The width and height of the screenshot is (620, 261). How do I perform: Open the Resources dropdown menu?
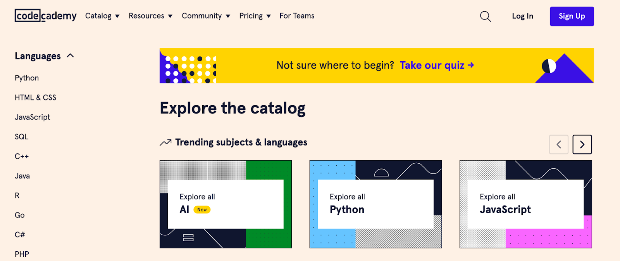tap(150, 16)
